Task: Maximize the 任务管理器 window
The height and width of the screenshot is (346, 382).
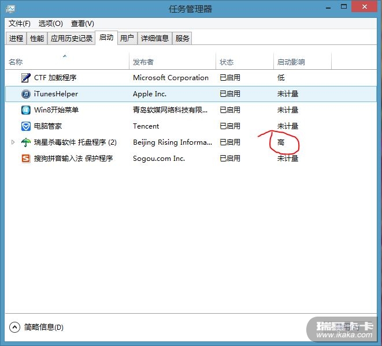Action: click(x=344, y=7)
